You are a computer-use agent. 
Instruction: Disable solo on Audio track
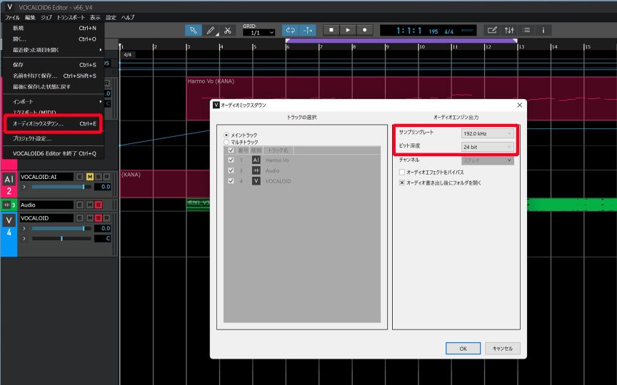(x=99, y=205)
